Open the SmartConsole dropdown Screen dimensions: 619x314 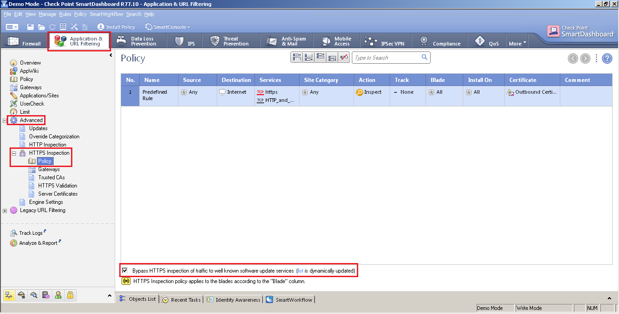[167, 27]
